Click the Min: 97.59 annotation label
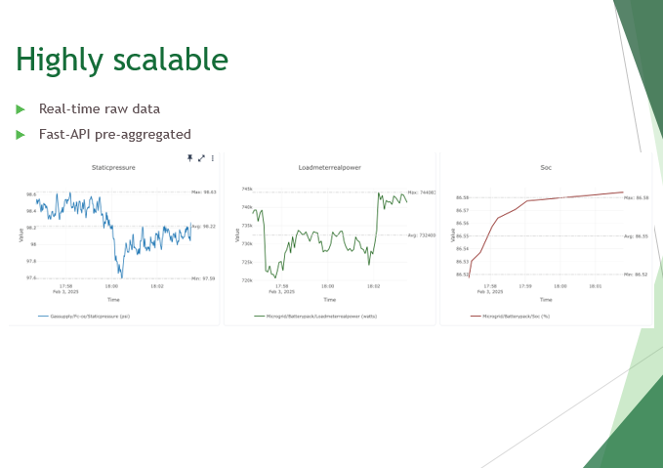This screenshot has width=663, height=468. [x=203, y=278]
